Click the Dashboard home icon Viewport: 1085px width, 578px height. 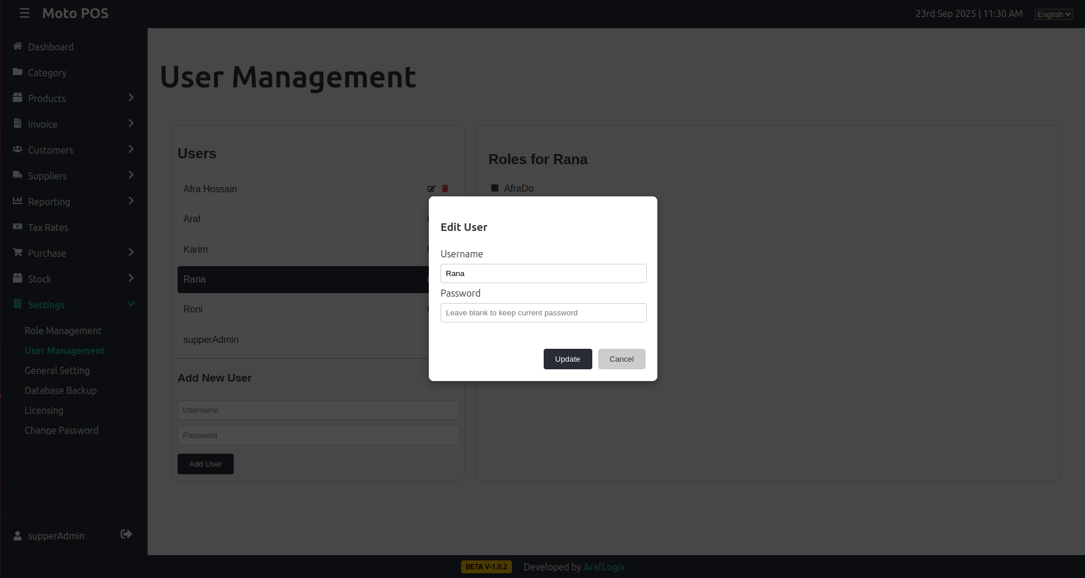point(17,46)
